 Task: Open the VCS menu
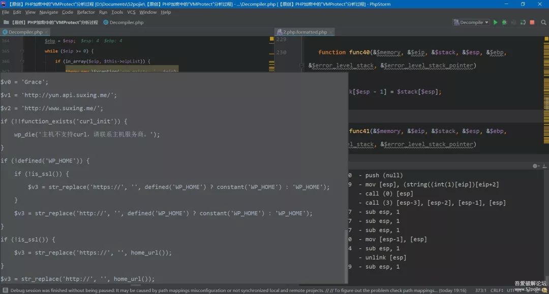pos(131,12)
